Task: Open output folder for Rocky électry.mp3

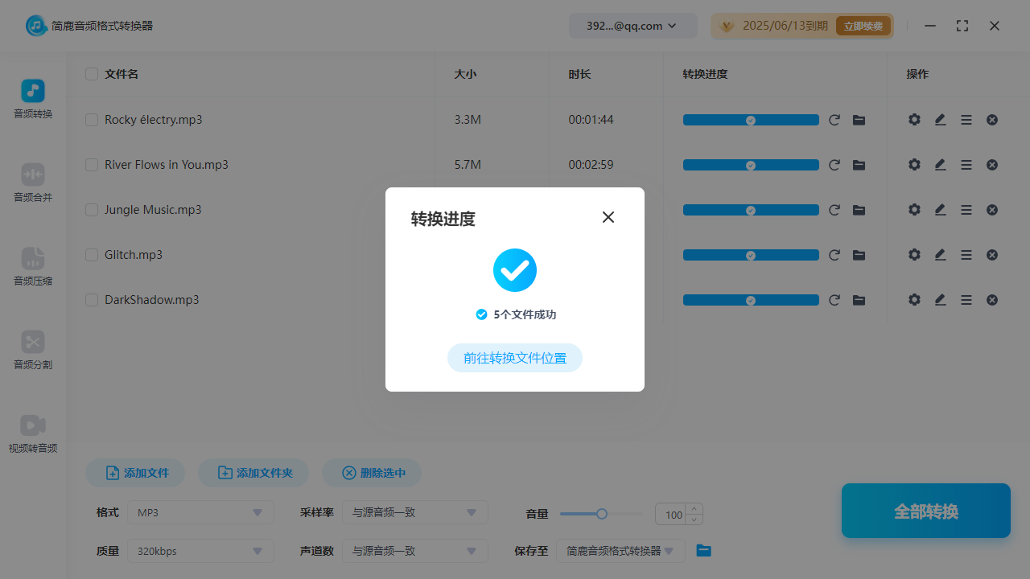Action: point(859,120)
